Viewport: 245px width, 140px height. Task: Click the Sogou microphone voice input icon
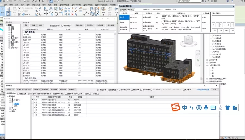click(x=206, y=108)
